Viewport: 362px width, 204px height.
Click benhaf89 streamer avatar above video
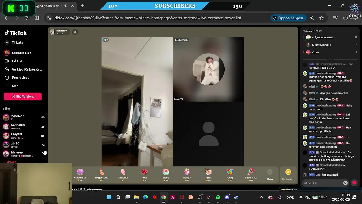52,32
